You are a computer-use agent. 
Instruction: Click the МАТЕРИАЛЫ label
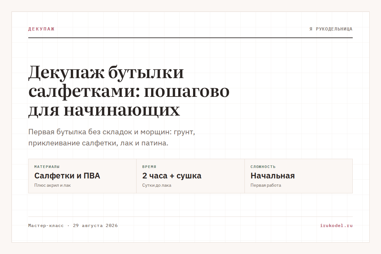47,167
